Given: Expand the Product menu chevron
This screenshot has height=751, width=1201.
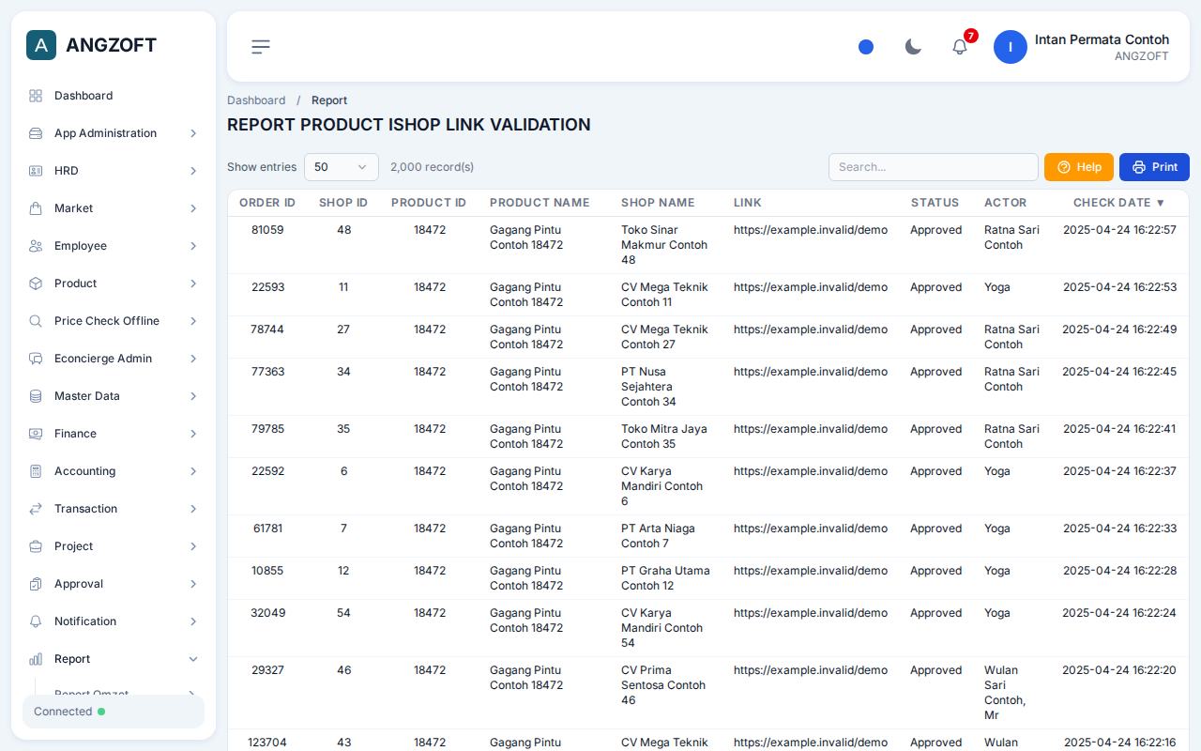Looking at the screenshot, I should click(x=193, y=284).
